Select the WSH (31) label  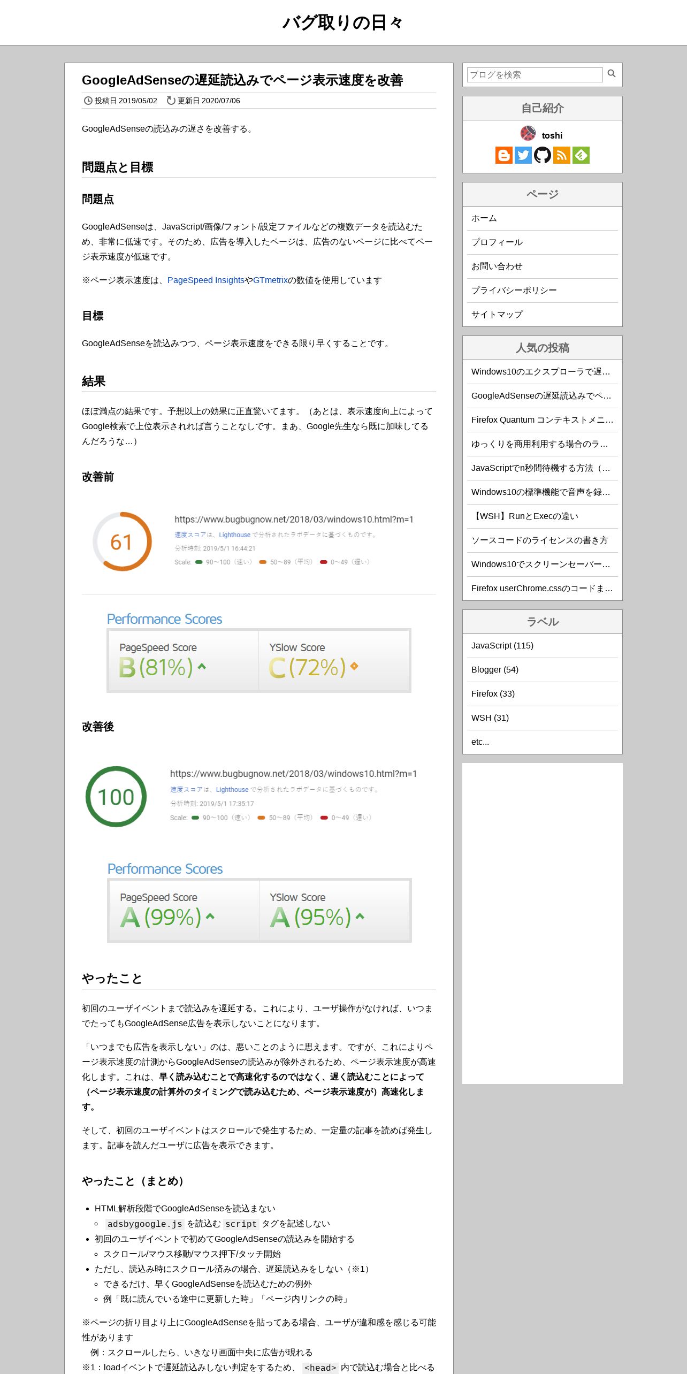[x=542, y=718]
